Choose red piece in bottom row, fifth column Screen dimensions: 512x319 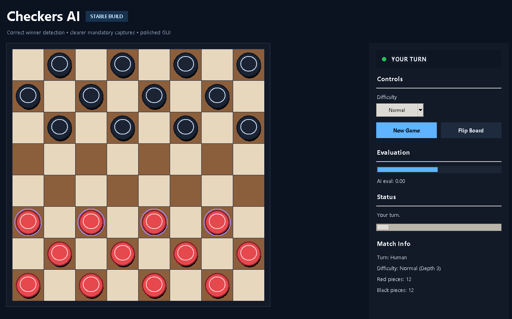(154, 285)
